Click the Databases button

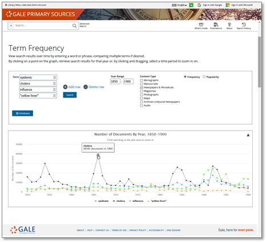22,114
